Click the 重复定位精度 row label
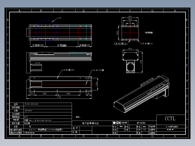 [x=16, y=133]
